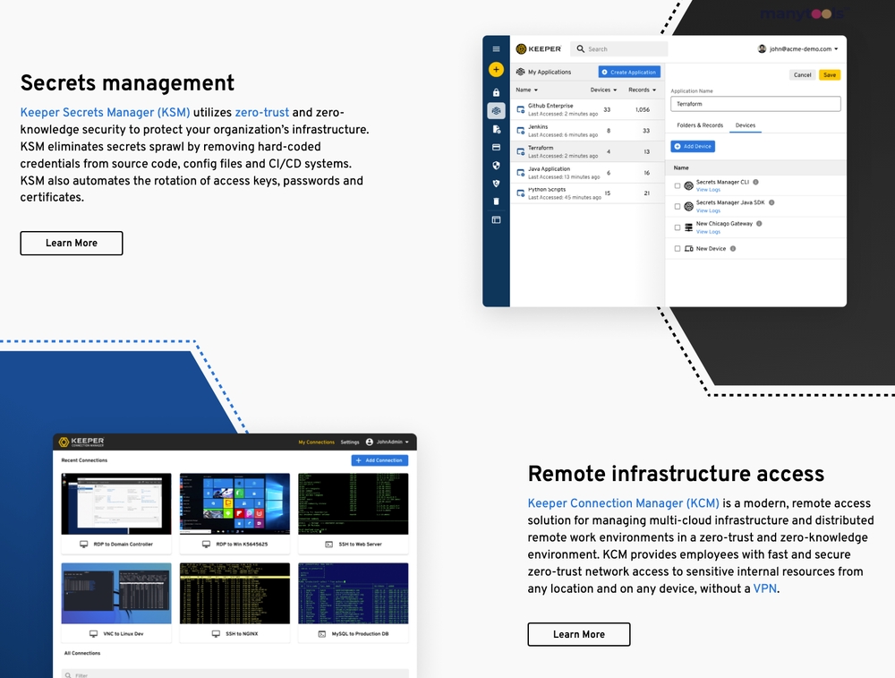Open View Logs under Secrets Manager CLI
Image resolution: width=895 pixels, height=678 pixels.
point(708,190)
